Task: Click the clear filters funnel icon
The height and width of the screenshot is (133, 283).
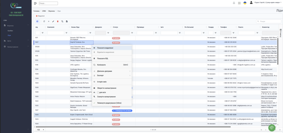Action: click(62, 21)
